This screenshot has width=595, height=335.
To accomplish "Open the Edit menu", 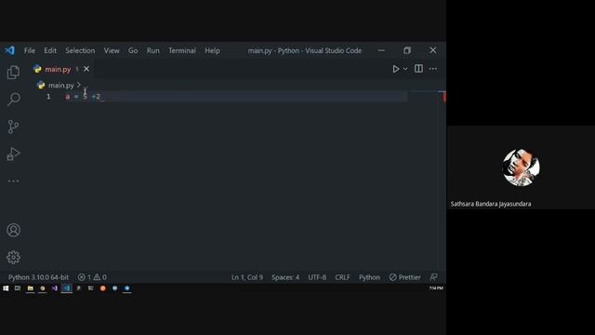I will coord(50,50).
